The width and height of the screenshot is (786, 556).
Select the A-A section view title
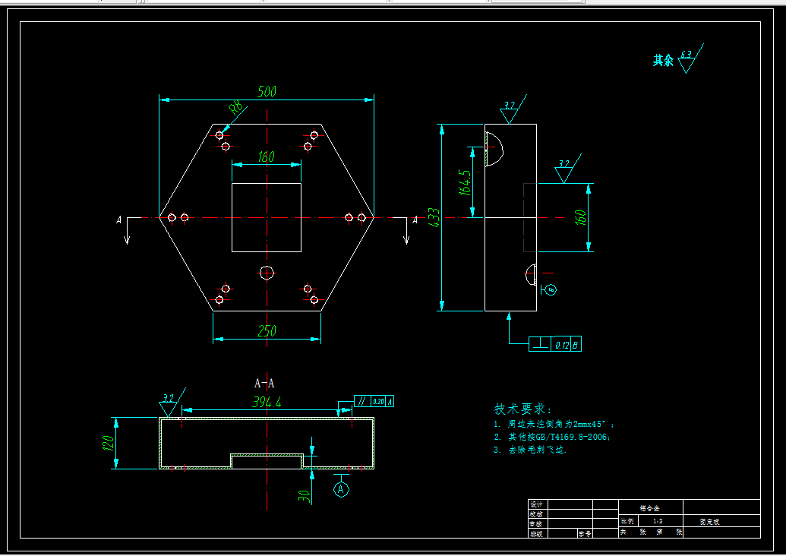(264, 384)
